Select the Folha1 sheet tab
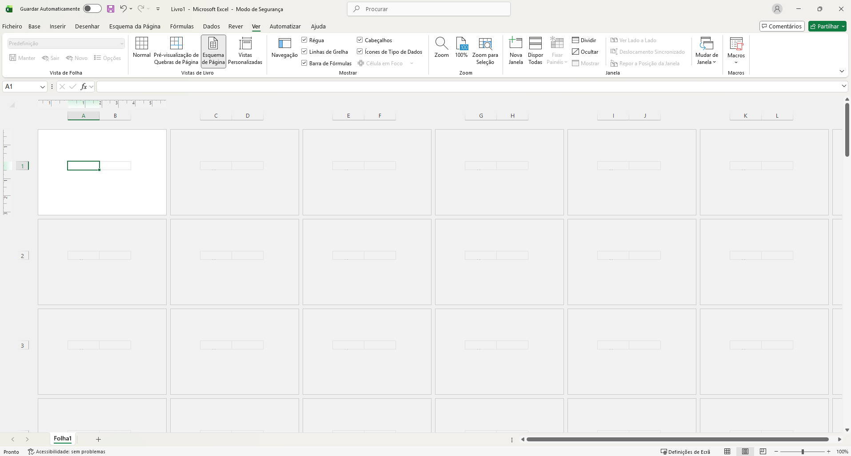 coord(63,439)
